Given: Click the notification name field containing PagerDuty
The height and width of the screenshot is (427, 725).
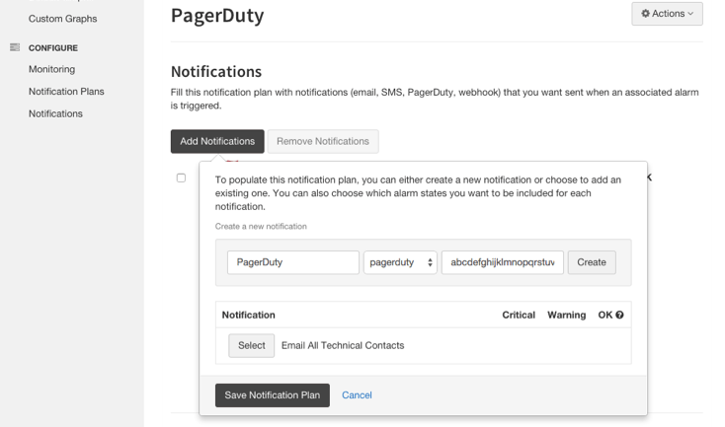Looking at the screenshot, I should click(293, 262).
